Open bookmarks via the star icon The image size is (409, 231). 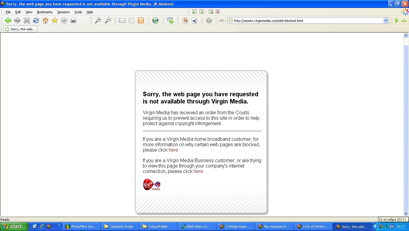[55, 20]
